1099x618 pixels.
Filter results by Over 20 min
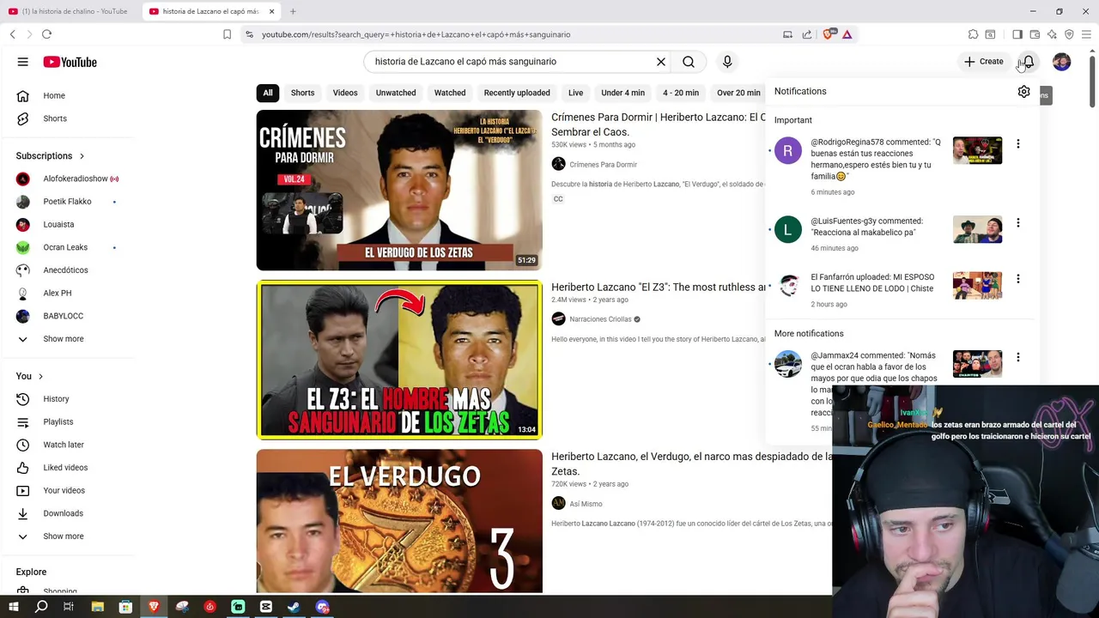tap(738, 93)
